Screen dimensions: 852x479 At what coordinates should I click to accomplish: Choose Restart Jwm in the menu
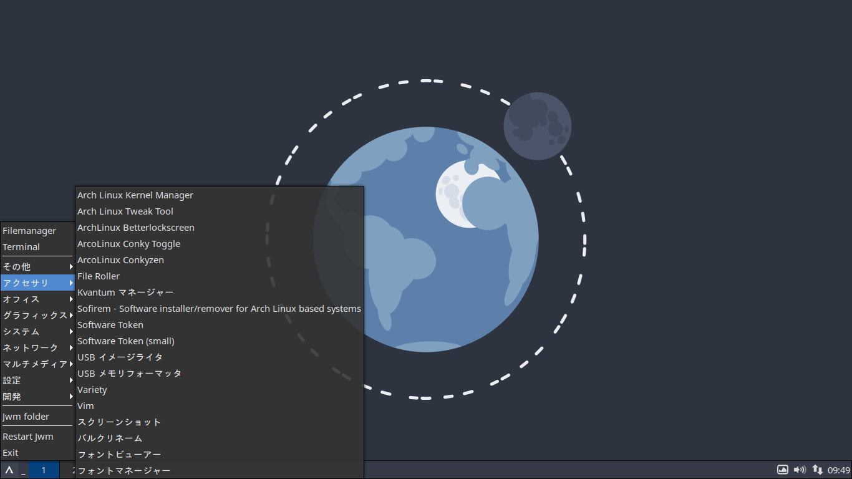(37, 437)
